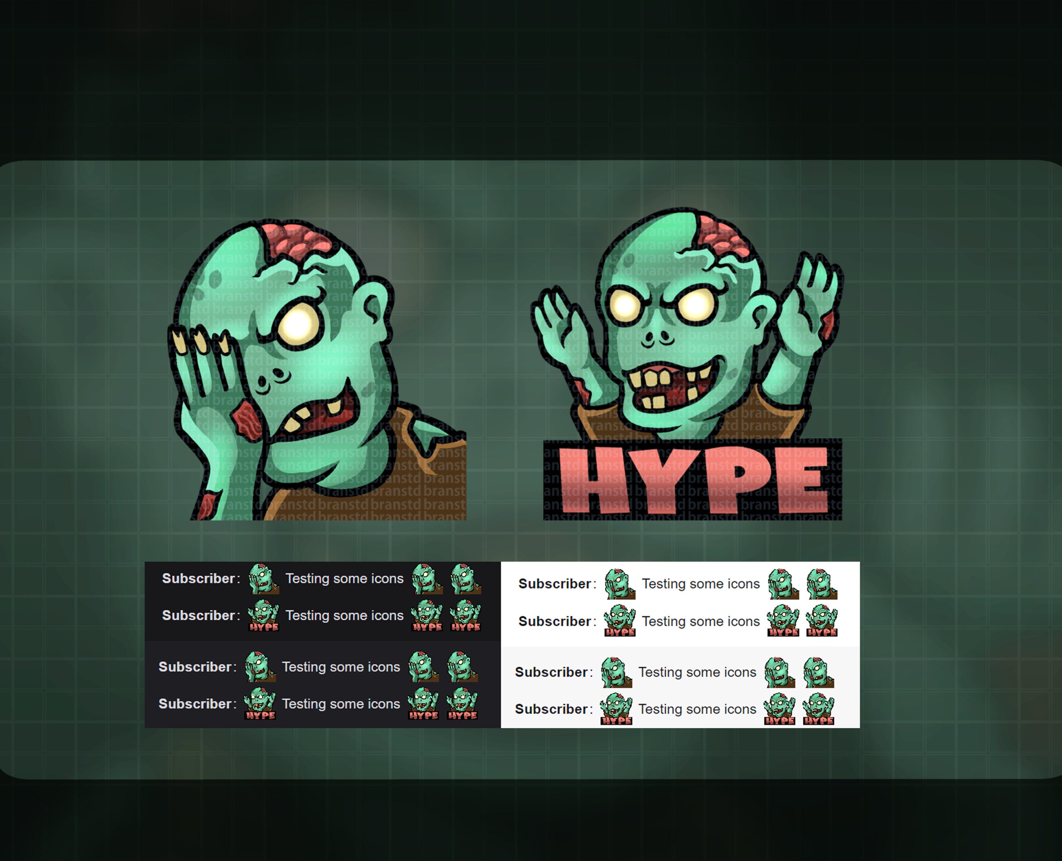The height and width of the screenshot is (861, 1062).
Task: Click the small facepalm emote in light chat
Action: 619,583
